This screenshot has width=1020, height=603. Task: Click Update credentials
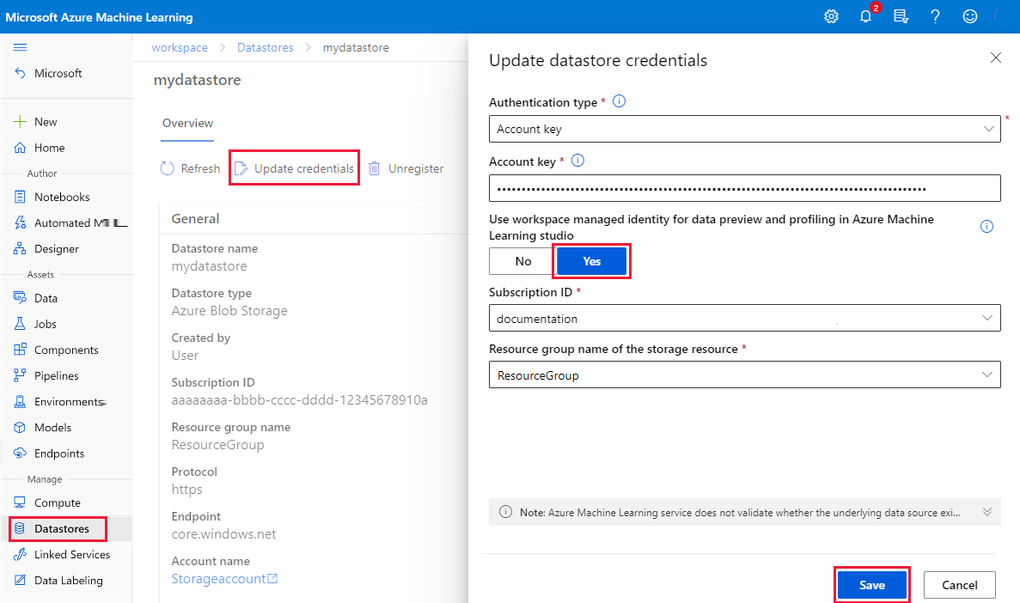294,168
